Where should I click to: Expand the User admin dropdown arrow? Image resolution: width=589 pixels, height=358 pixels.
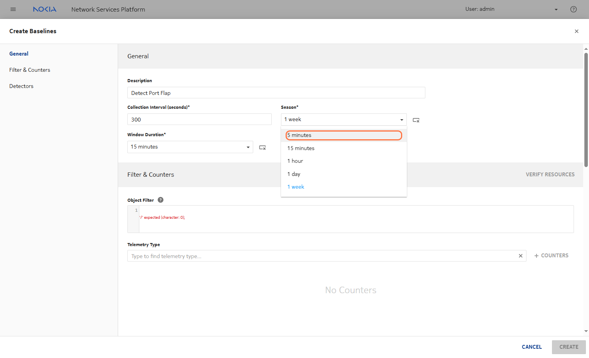coord(556,10)
